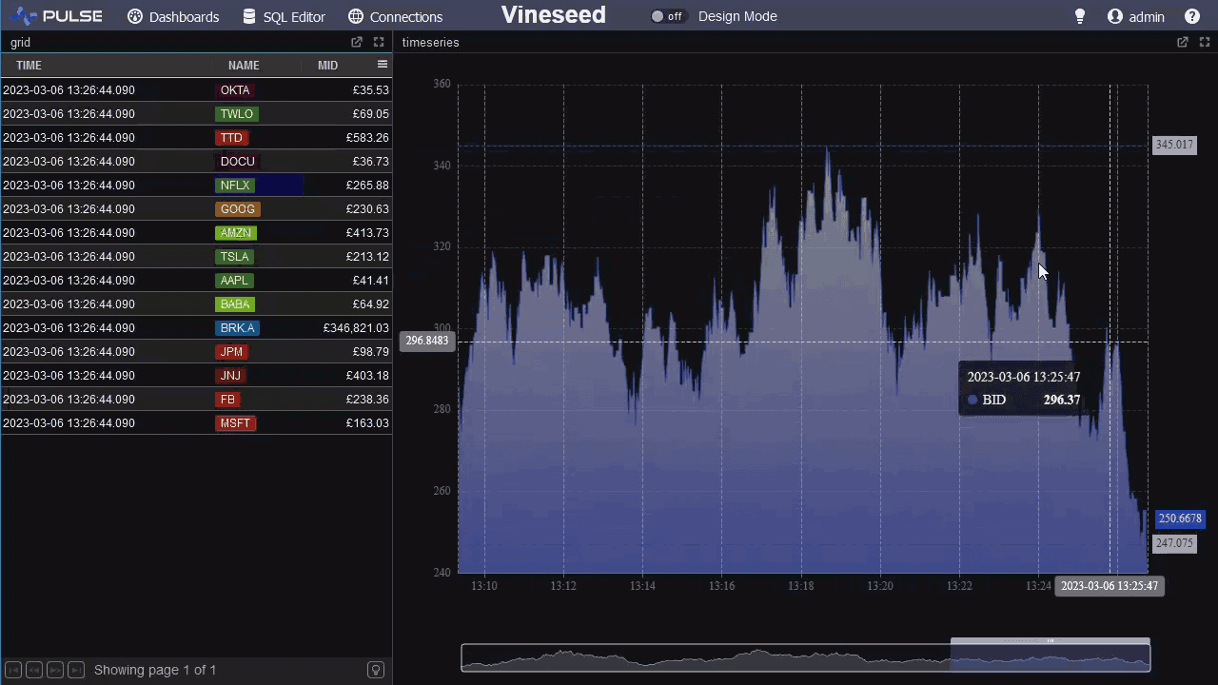The width and height of the screenshot is (1218, 685).
Task: Click the TWLO name tag
Action: point(237,114)
